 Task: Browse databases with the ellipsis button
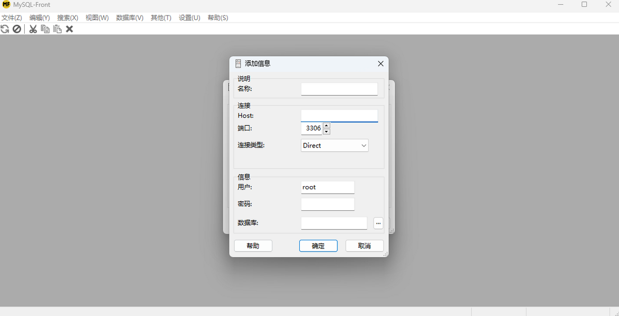[378, 223]
